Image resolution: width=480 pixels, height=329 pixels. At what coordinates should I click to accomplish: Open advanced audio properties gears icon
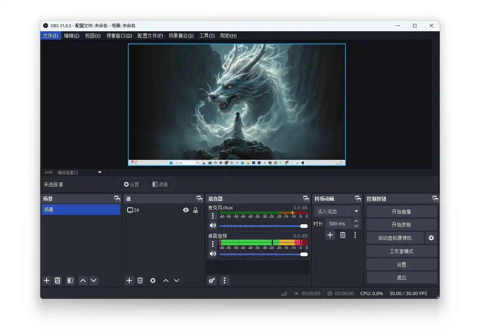point(212,280)
